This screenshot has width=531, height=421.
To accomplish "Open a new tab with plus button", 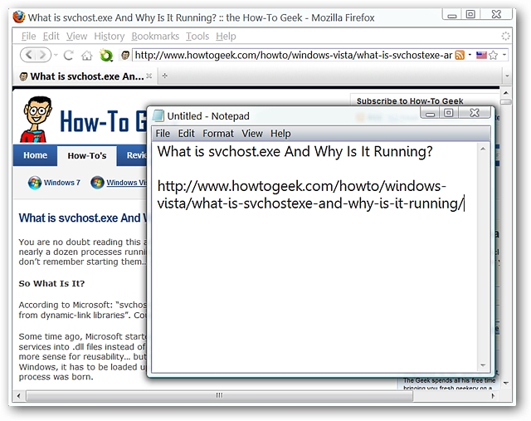I will pos(165,76).
